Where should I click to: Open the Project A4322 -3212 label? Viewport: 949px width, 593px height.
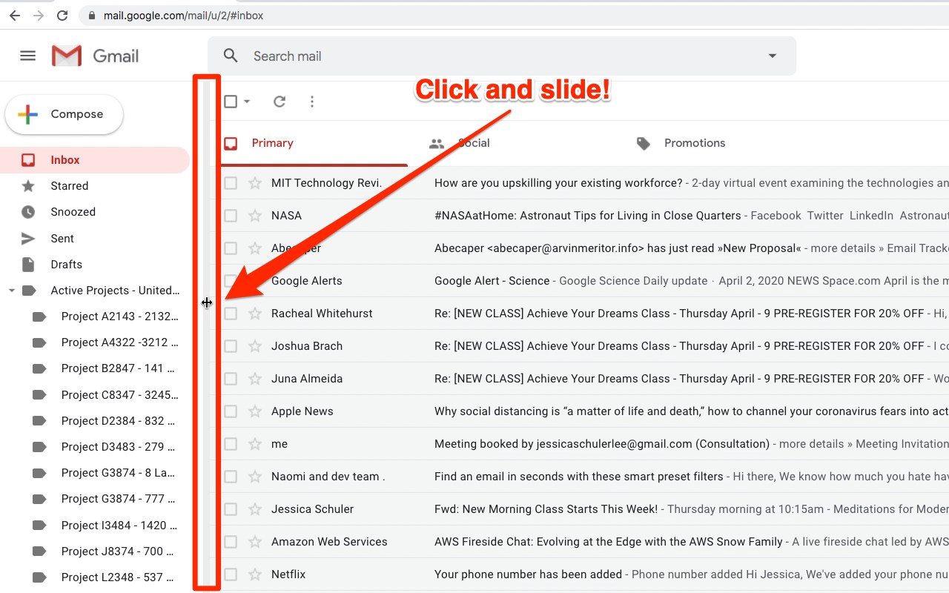click(119, 342)
